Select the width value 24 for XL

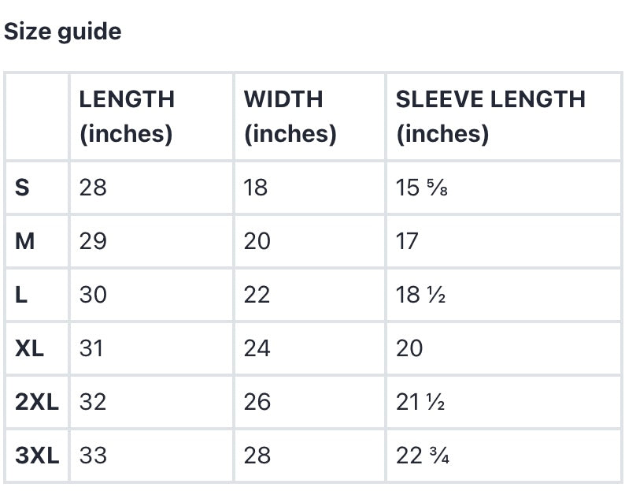[257, 348]
